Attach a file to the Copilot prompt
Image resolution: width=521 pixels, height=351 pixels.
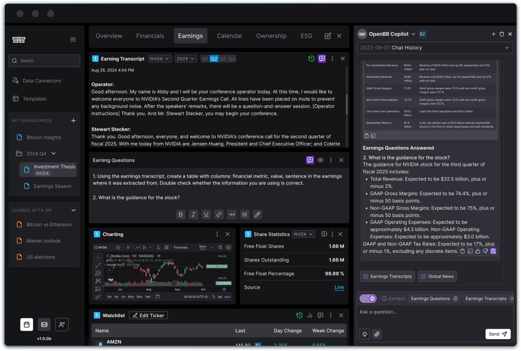377,334
